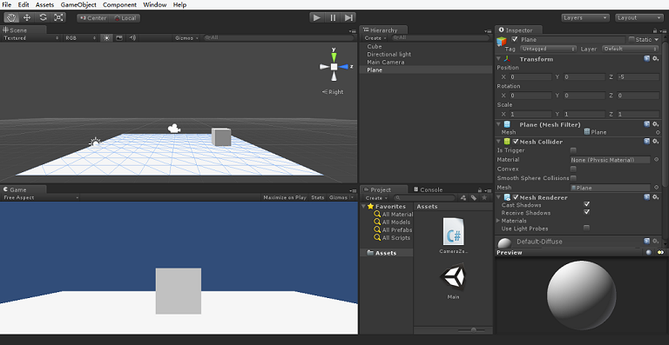Open the Mesh Renderer gear menu
This screenshot has height=345, width=669.
click(656, 197)
